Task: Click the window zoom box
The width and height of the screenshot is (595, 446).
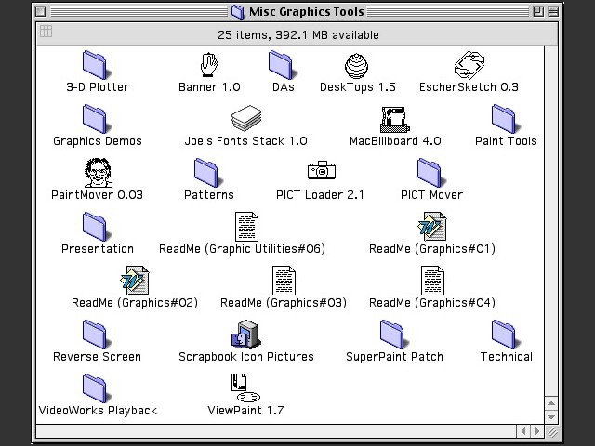Action: (x=538, y=12)
